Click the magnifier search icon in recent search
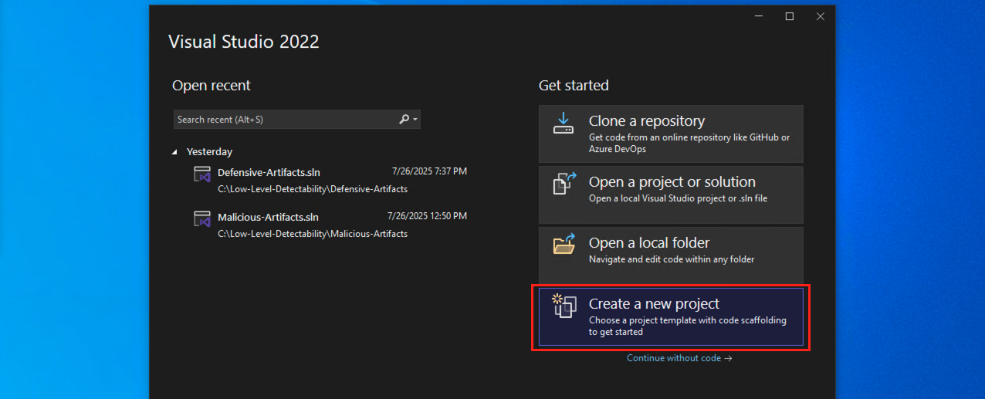 (404, 120)
